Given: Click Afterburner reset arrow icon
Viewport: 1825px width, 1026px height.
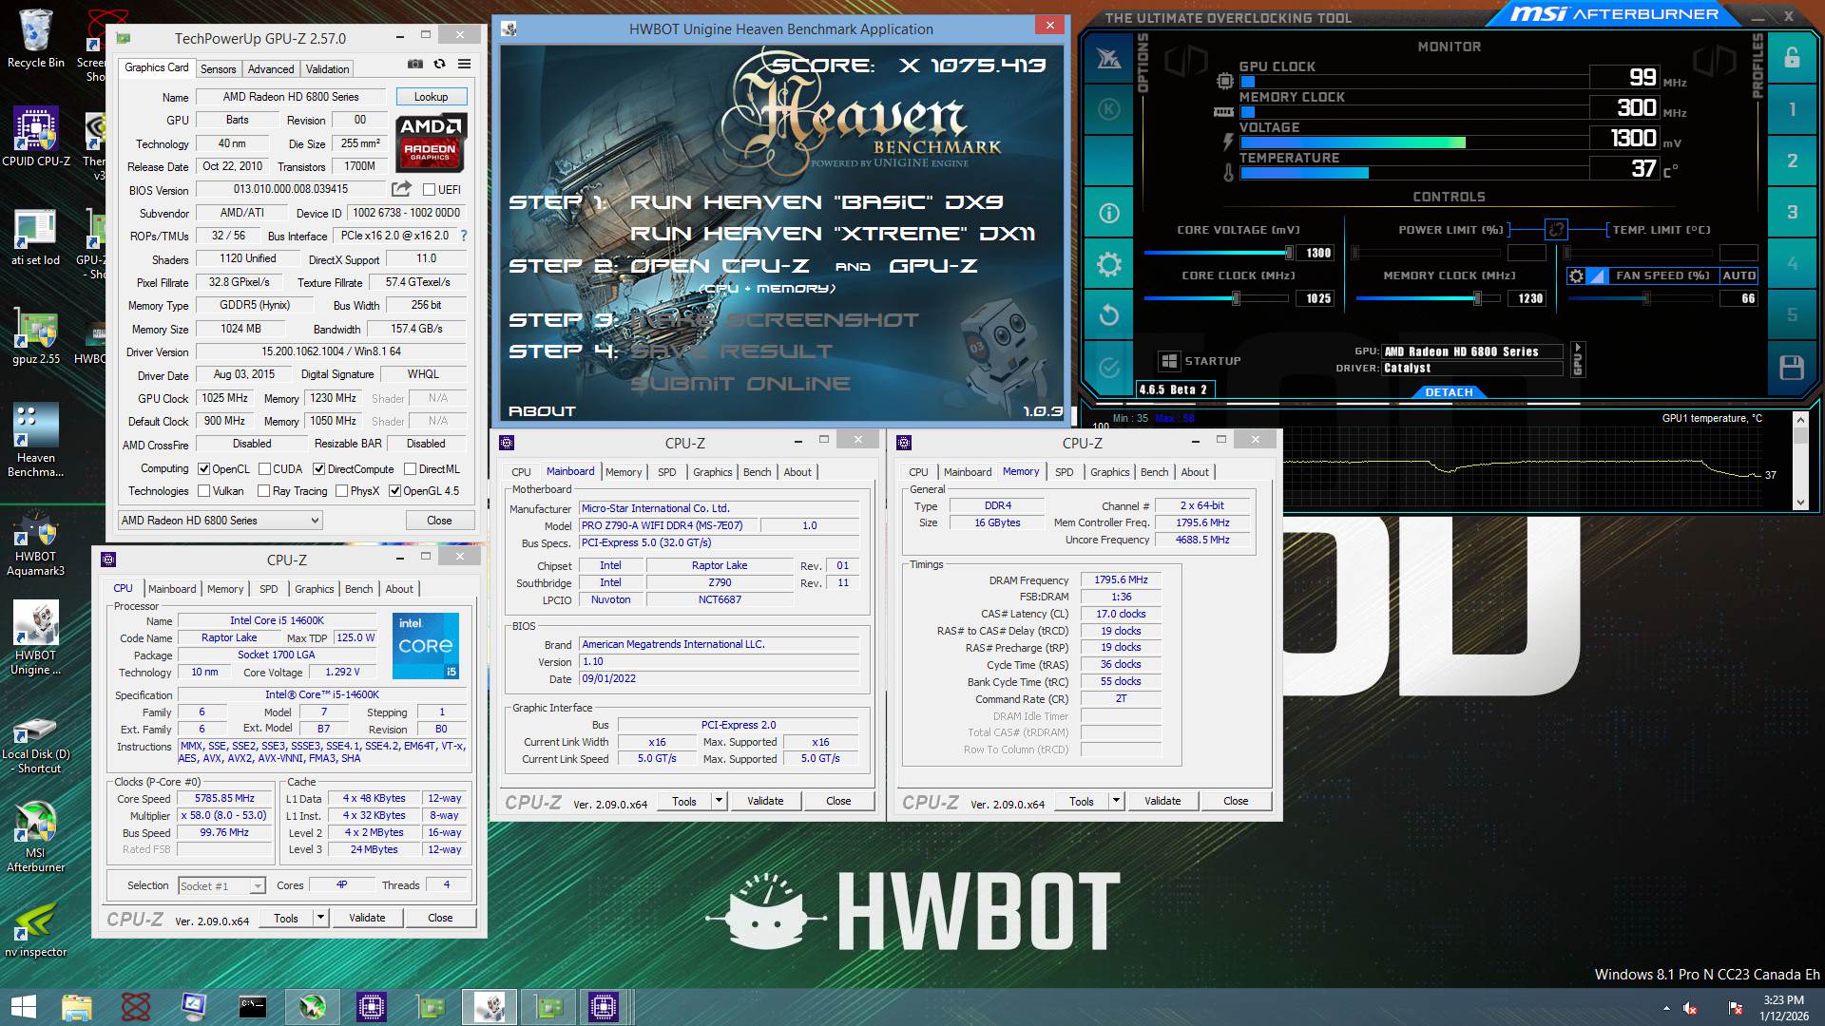Looking at the screenshot, I should [x=1108, y=314].
